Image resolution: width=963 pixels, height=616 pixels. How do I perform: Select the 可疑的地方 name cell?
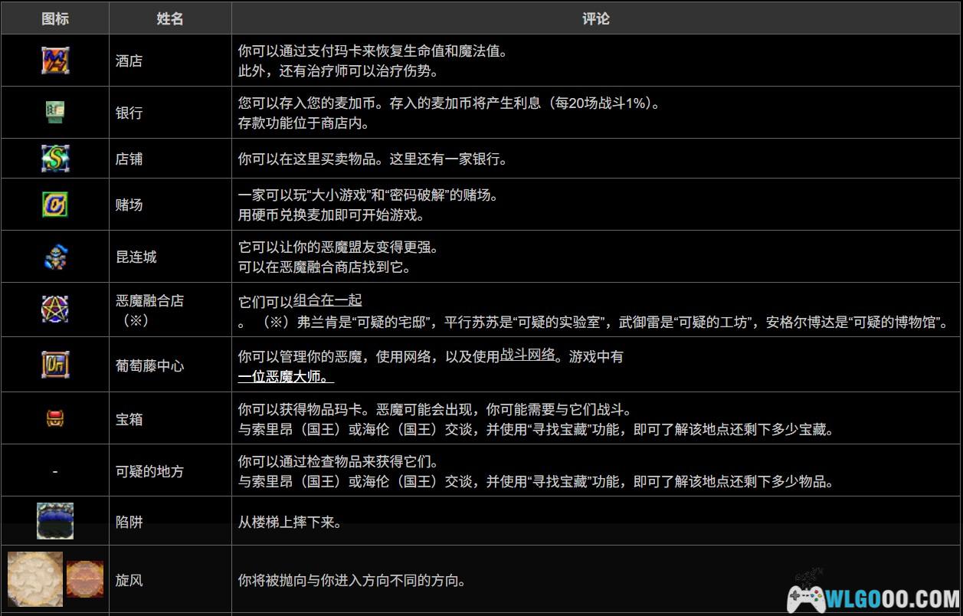pyautogui.click(x=149, y=471)
